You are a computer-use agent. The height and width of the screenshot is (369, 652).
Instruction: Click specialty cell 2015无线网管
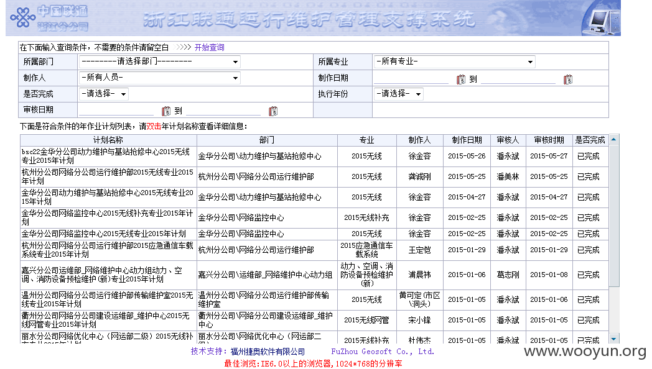tap(367, 320)
